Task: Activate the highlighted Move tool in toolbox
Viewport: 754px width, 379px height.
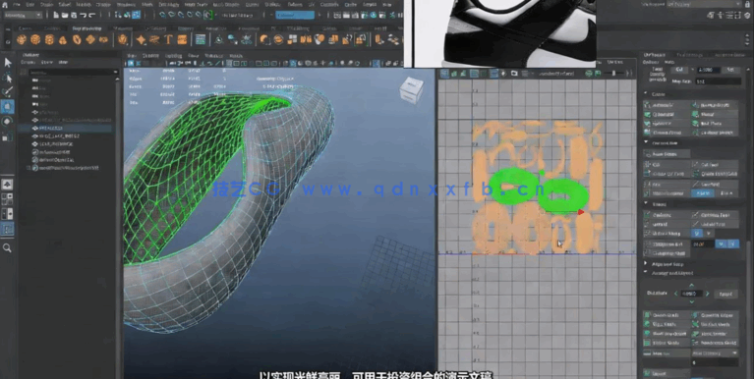Action: (x=8, y=107)
